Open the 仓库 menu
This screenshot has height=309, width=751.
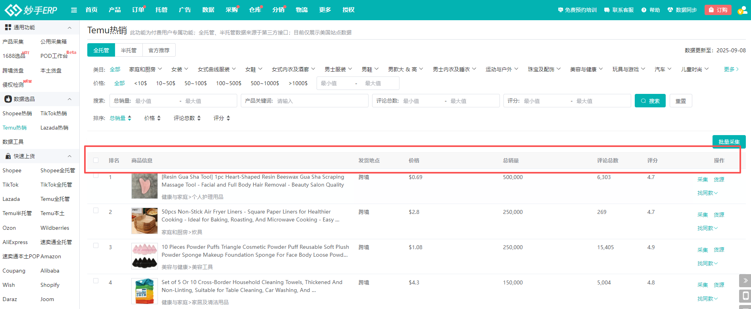255,10
